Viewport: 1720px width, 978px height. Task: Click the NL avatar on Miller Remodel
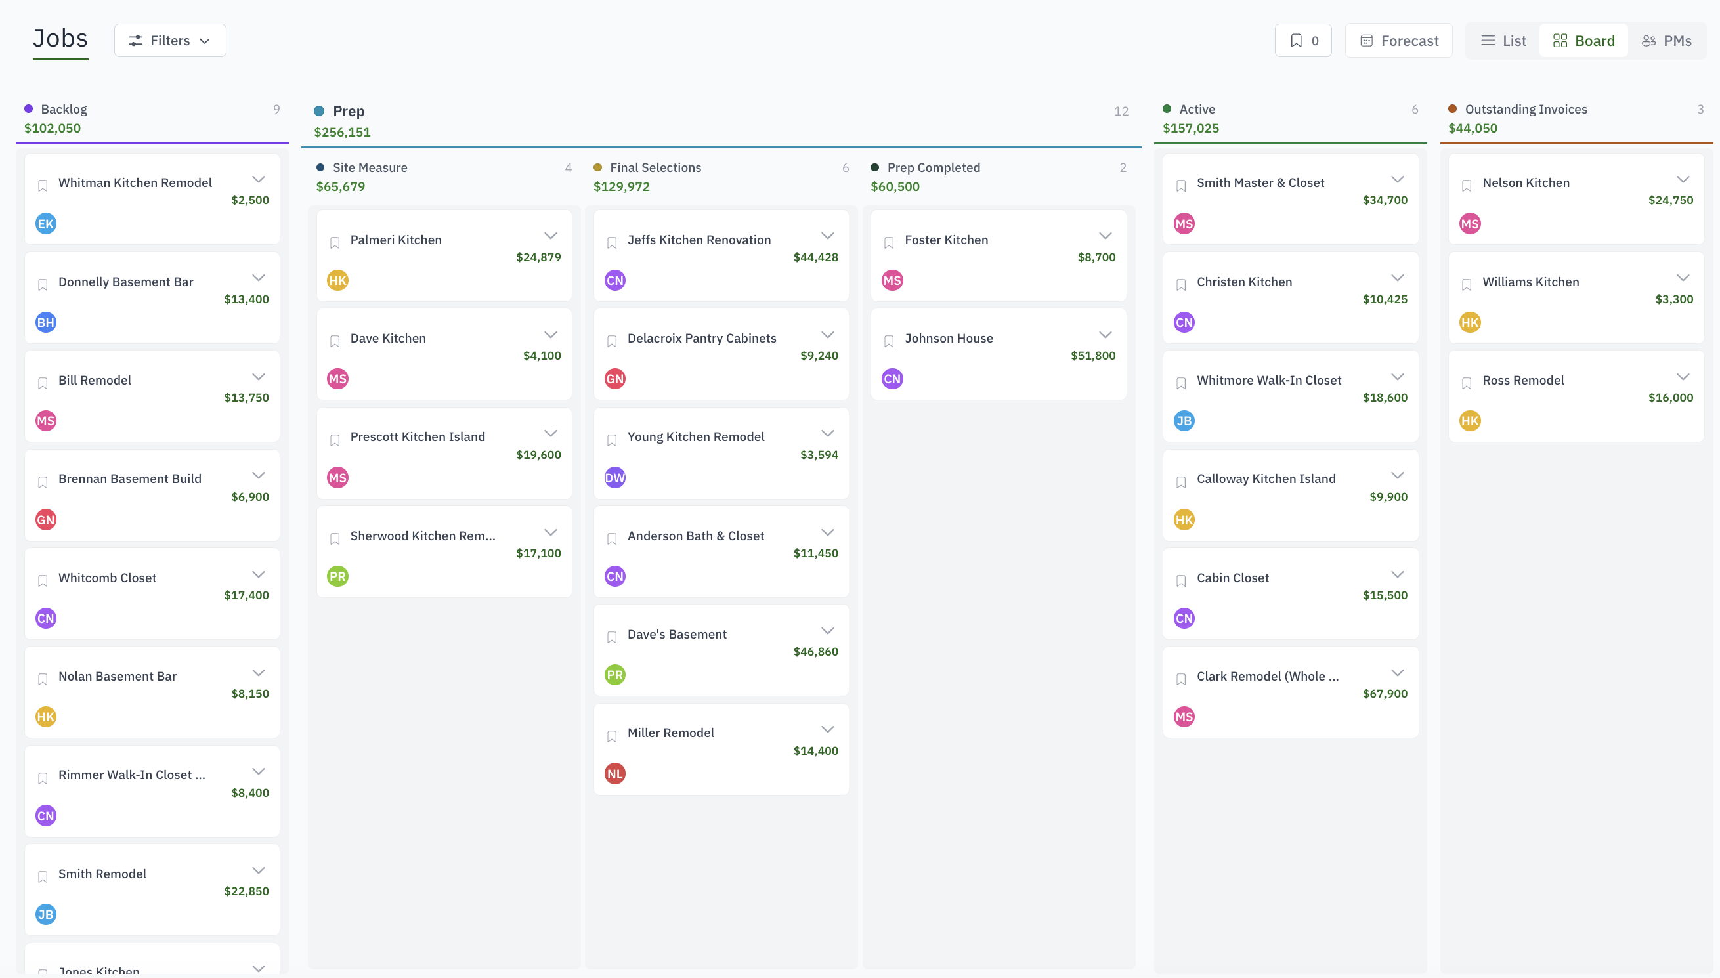click(615, 774)
